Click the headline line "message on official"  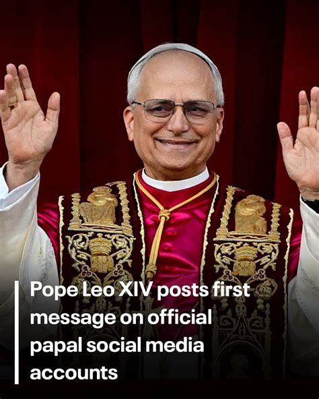point(121,317)
